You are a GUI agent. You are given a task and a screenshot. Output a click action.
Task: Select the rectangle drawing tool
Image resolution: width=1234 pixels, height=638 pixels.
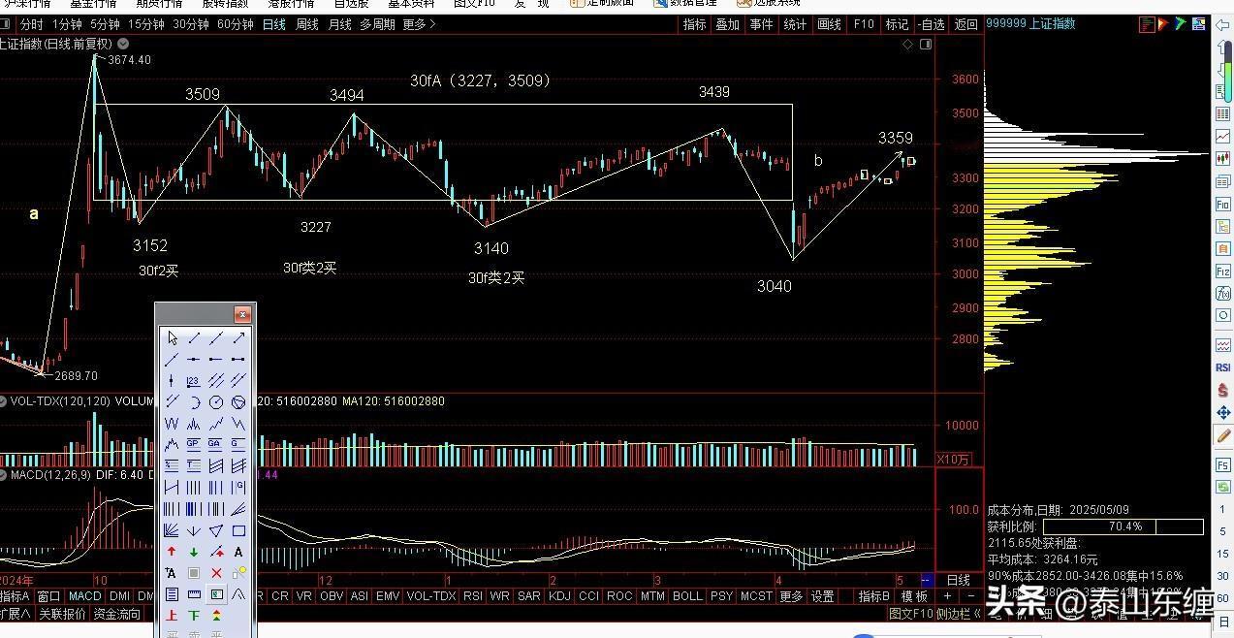pyautogui.click(x=238, y=530)
